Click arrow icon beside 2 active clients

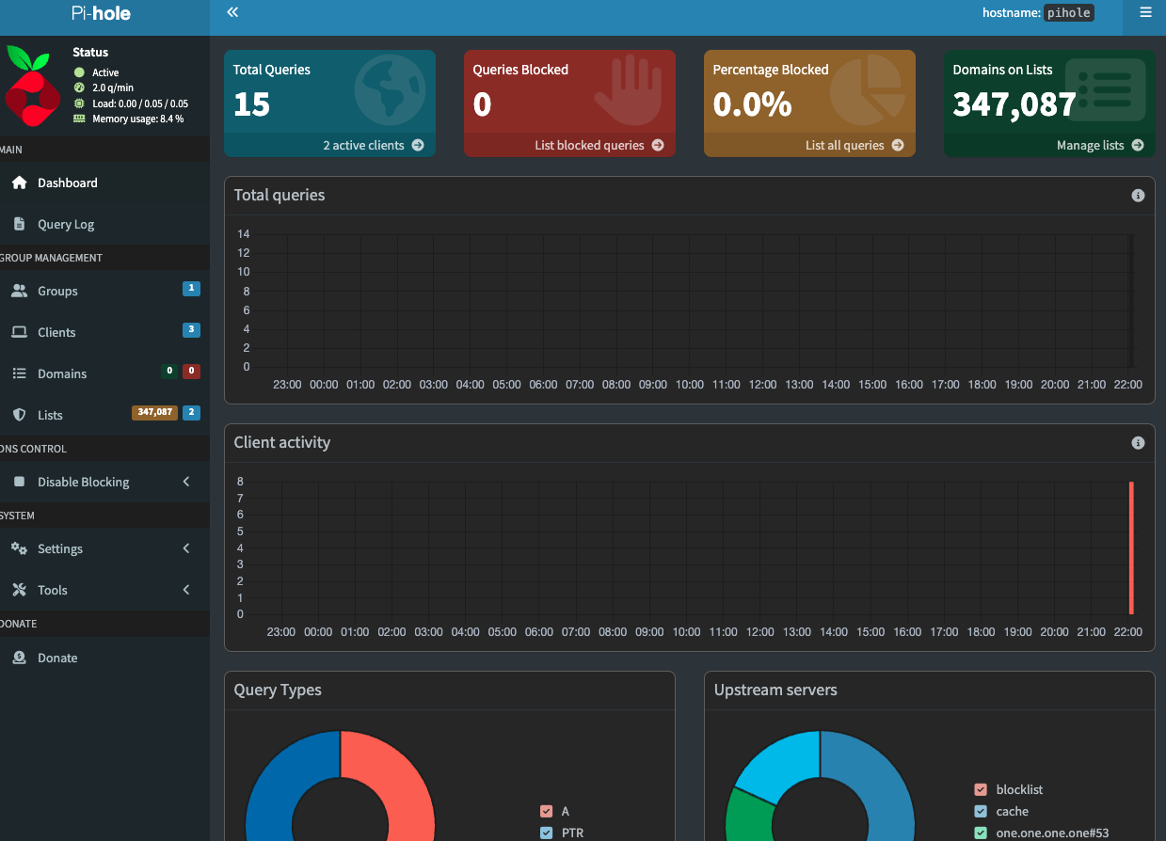(x=417, y=145)
